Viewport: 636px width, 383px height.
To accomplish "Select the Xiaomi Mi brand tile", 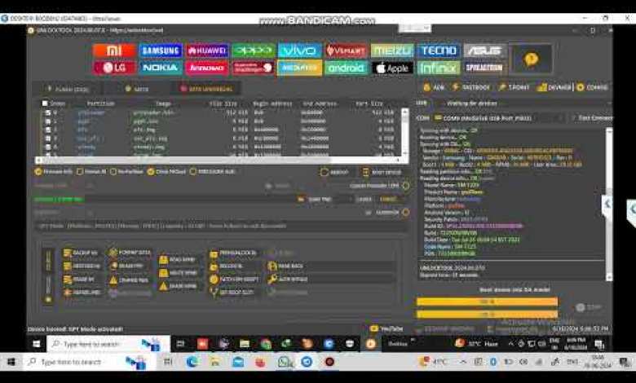I will click(114, 51).
